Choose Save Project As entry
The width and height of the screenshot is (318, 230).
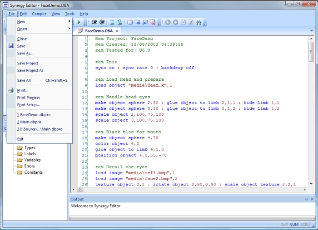point(40,70)
